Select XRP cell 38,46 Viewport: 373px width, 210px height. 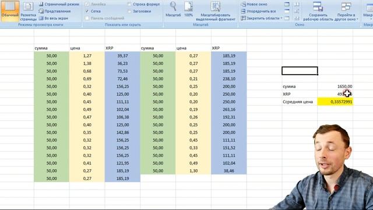point(229,171)
